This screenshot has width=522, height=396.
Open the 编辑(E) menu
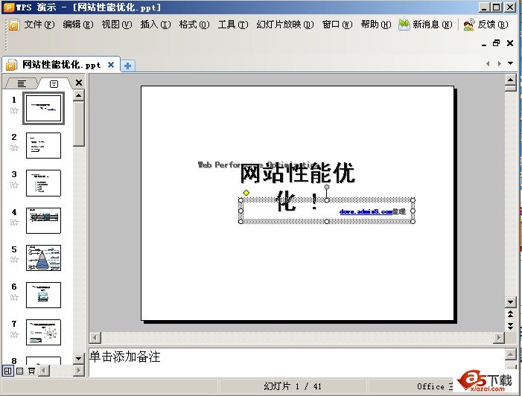point(78,25)
